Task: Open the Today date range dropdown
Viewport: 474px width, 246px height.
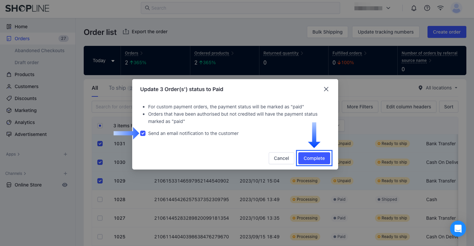Action: [x=104, y=61]
